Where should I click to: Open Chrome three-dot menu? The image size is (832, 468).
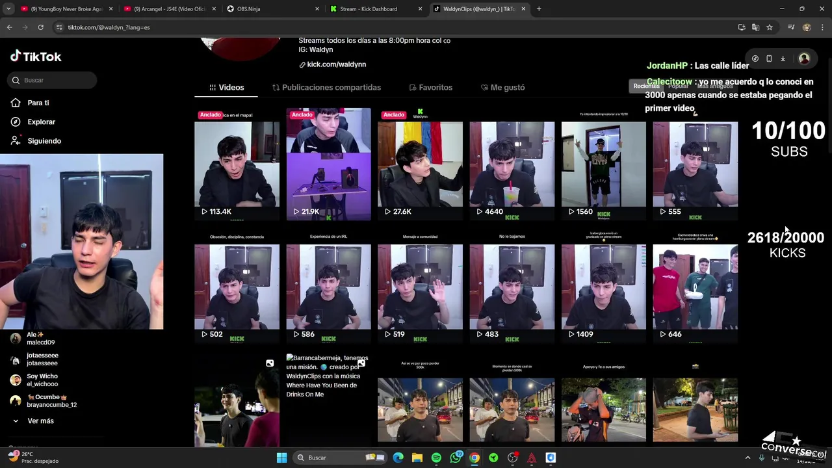(x=822, y=27)
